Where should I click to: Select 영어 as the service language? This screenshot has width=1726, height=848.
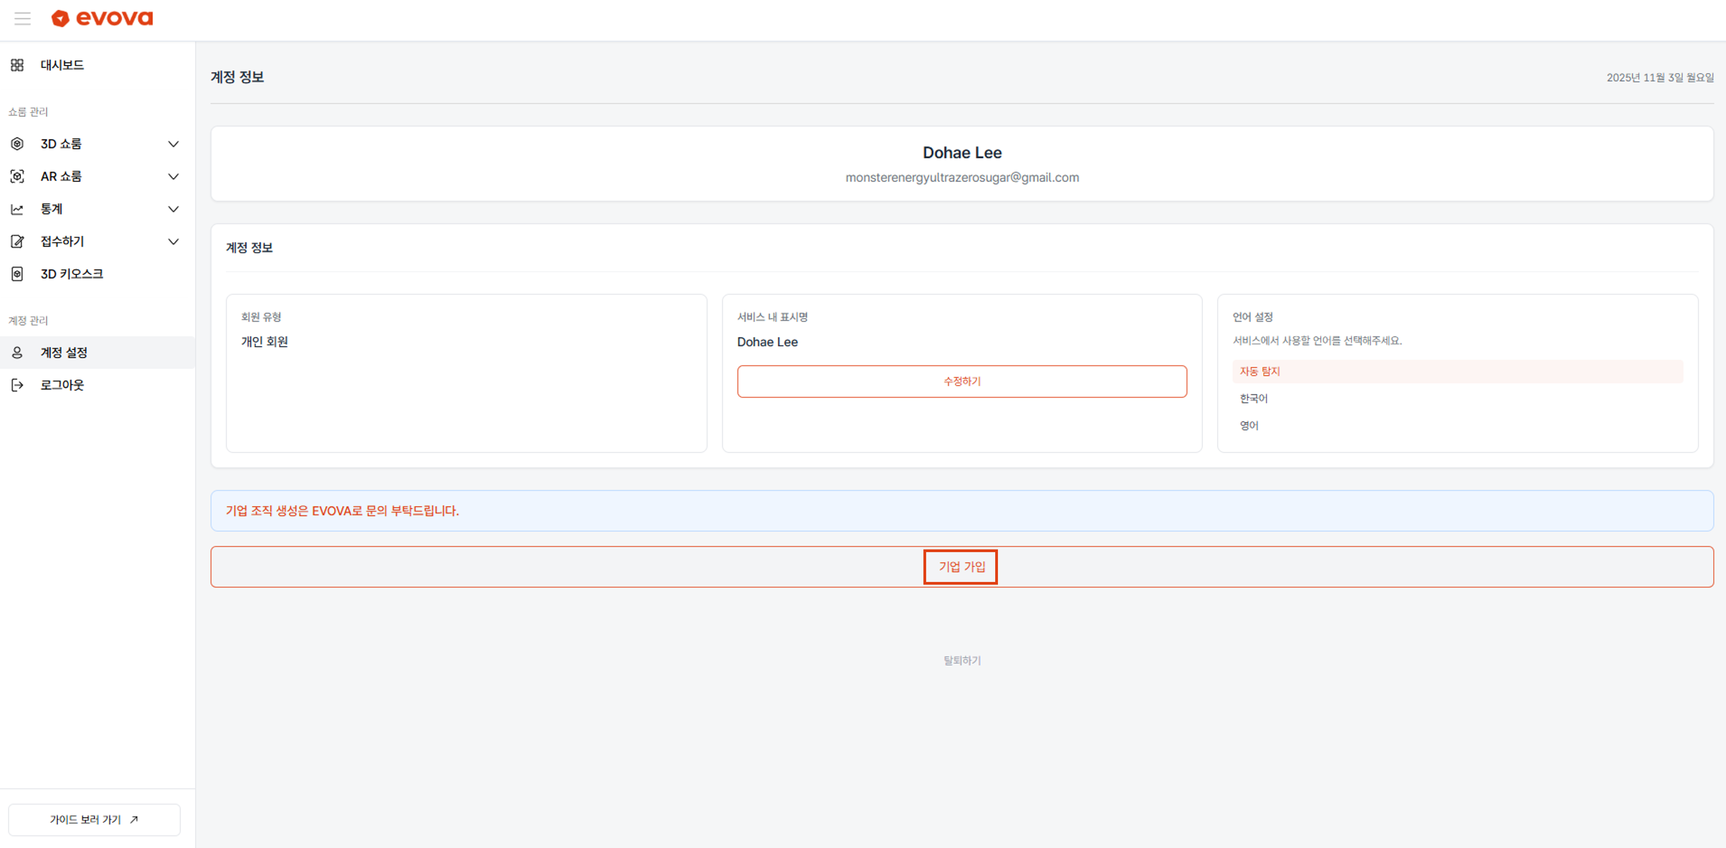(x=1248, y=425)
